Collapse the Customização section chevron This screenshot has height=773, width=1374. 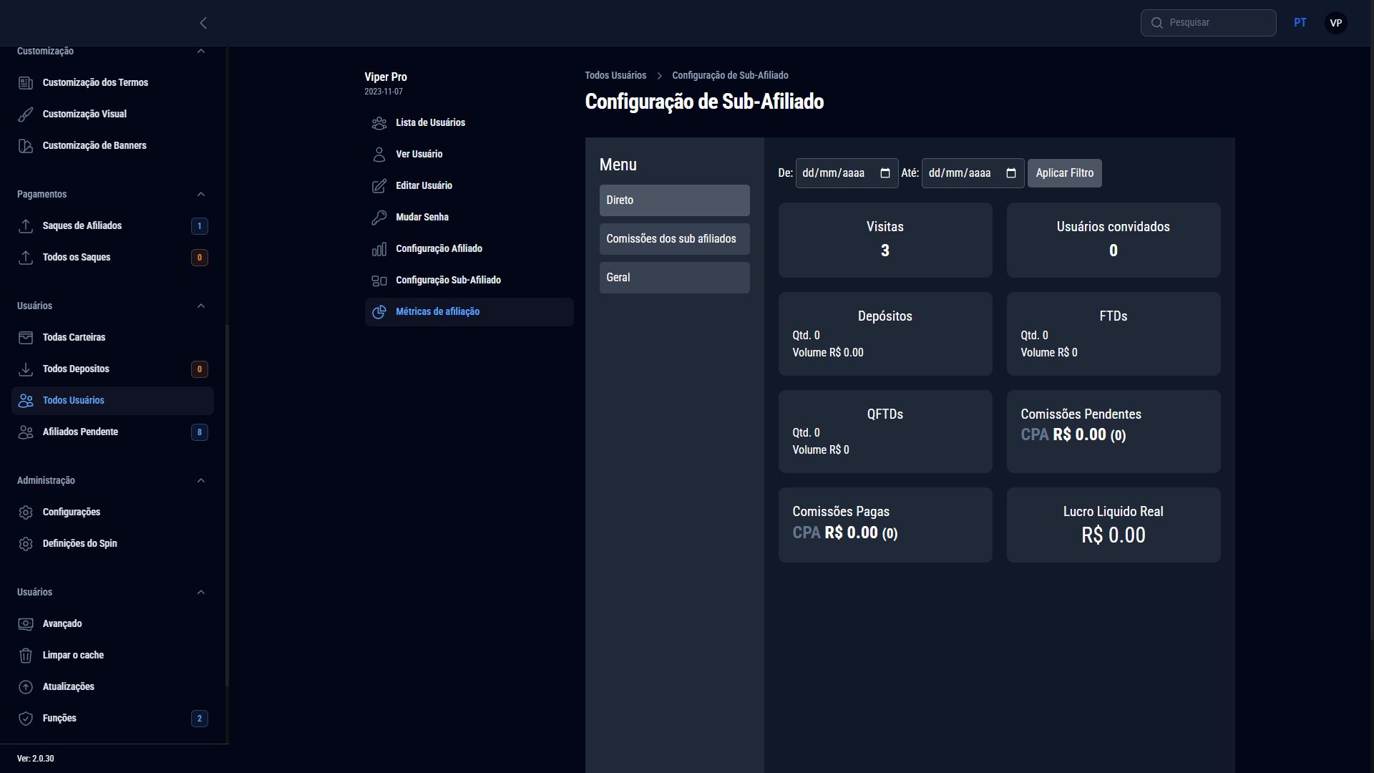pos(201,52)
